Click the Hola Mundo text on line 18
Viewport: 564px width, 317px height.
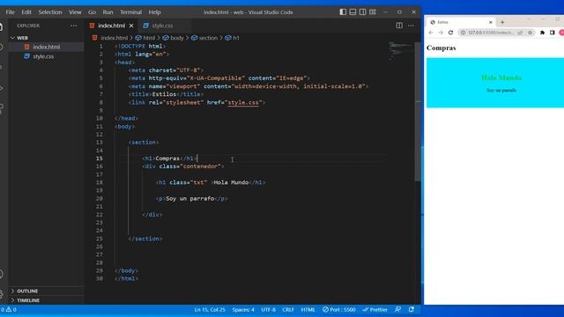pos(231,182)
